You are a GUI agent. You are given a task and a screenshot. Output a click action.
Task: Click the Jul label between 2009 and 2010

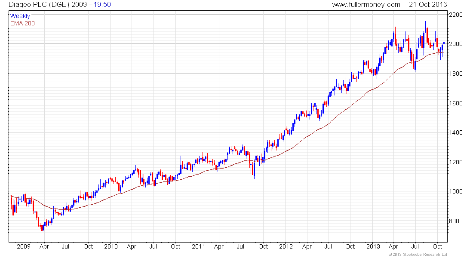65,246
